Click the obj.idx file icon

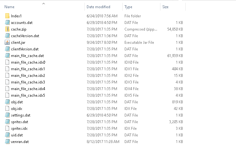pyautogui.click(x=8, y=108)
